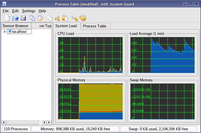Click the scissors Cut icon
The height and width of the screenshot is (133, 201).
click(58, 18)
